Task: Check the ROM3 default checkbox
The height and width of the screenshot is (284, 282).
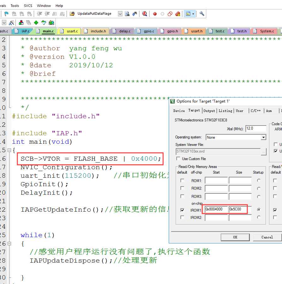Action: 182,196
